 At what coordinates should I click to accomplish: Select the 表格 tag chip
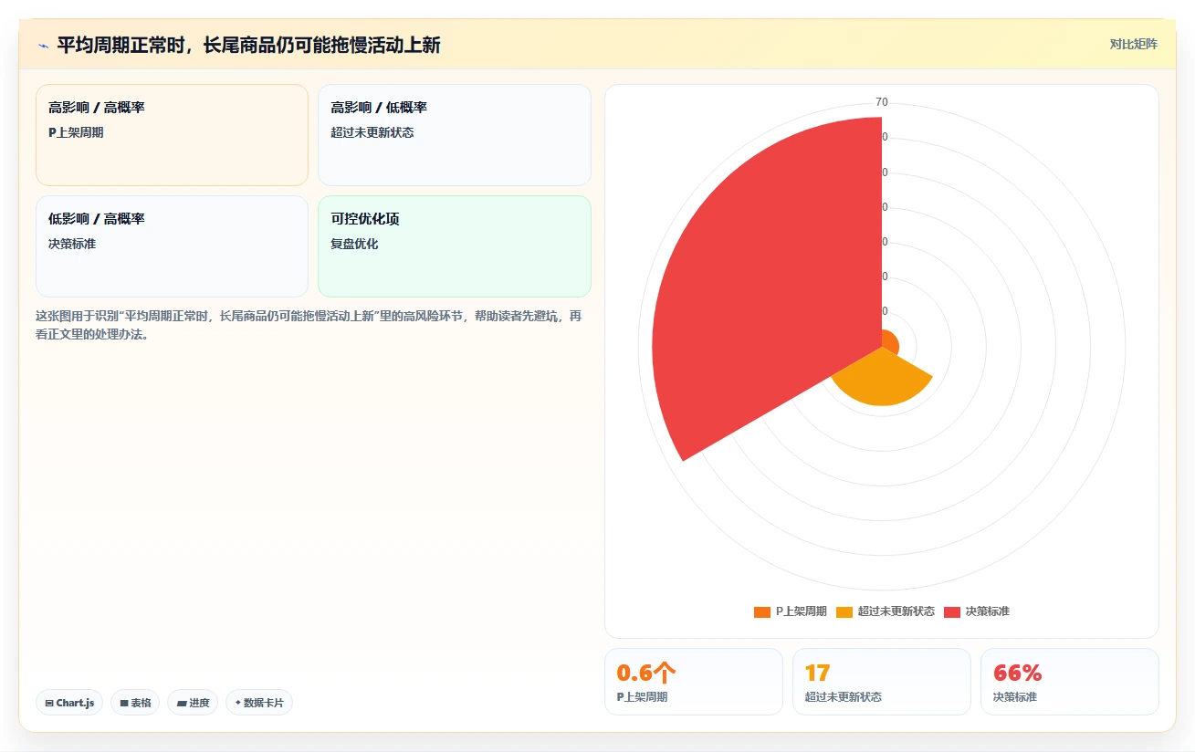click(x=135, y=703)
